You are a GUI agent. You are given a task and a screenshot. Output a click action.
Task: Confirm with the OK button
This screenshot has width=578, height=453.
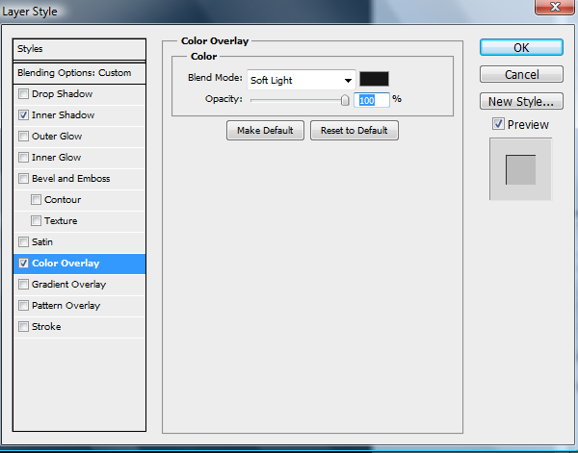(521, 47)
